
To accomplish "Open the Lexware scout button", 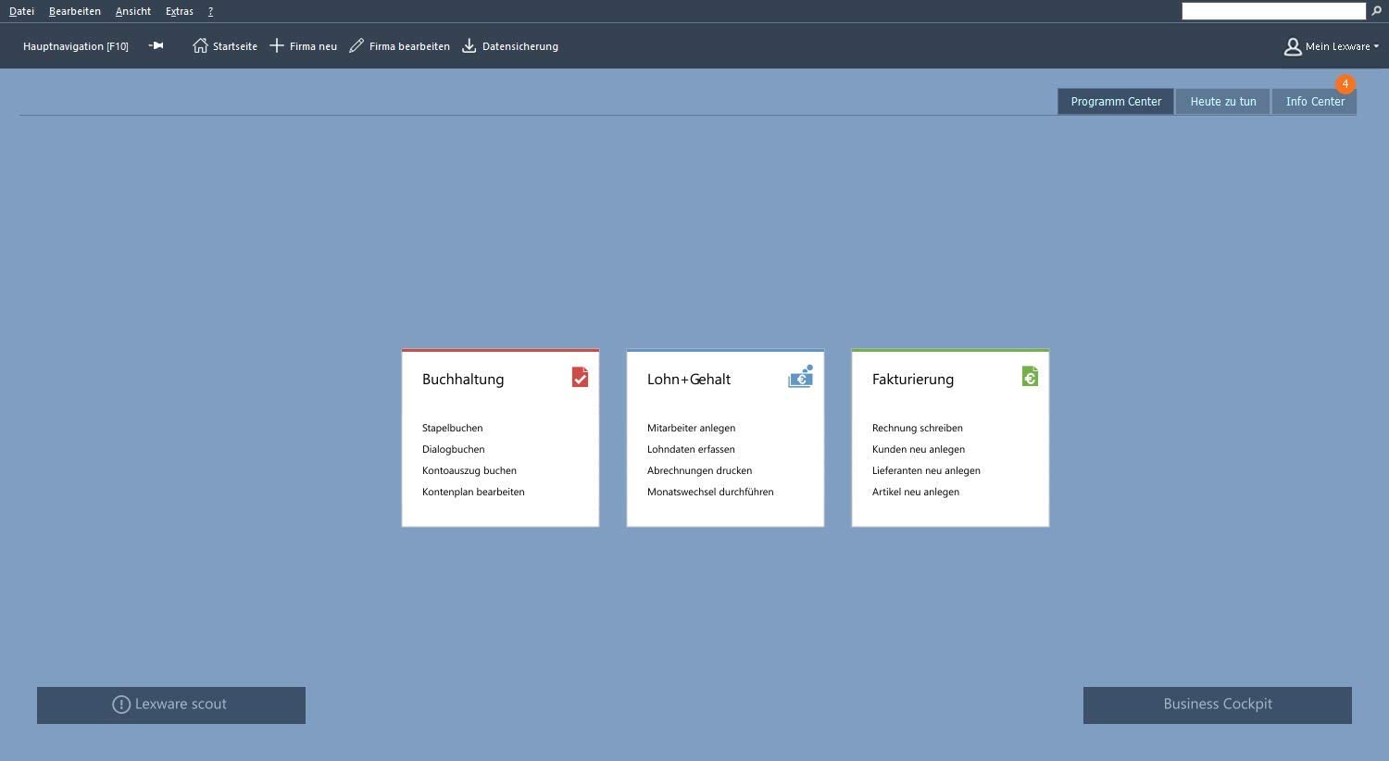I will click(171, 705).
